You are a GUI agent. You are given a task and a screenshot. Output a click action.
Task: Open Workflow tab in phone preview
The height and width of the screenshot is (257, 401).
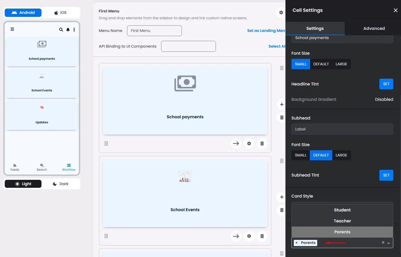[69, 167]
